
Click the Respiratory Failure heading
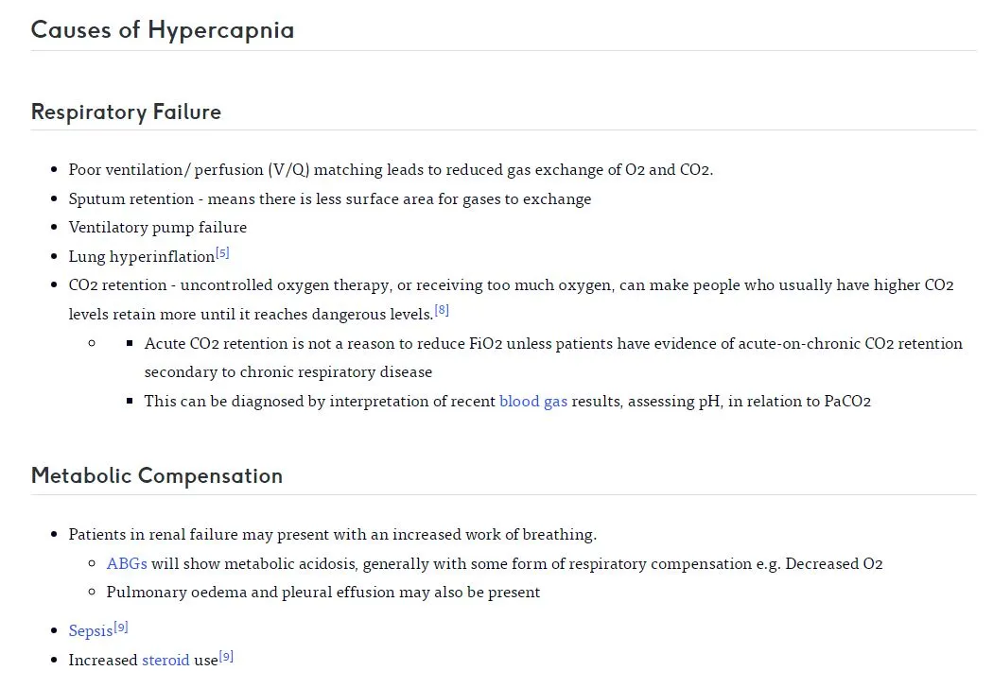(x=126, y=112)
